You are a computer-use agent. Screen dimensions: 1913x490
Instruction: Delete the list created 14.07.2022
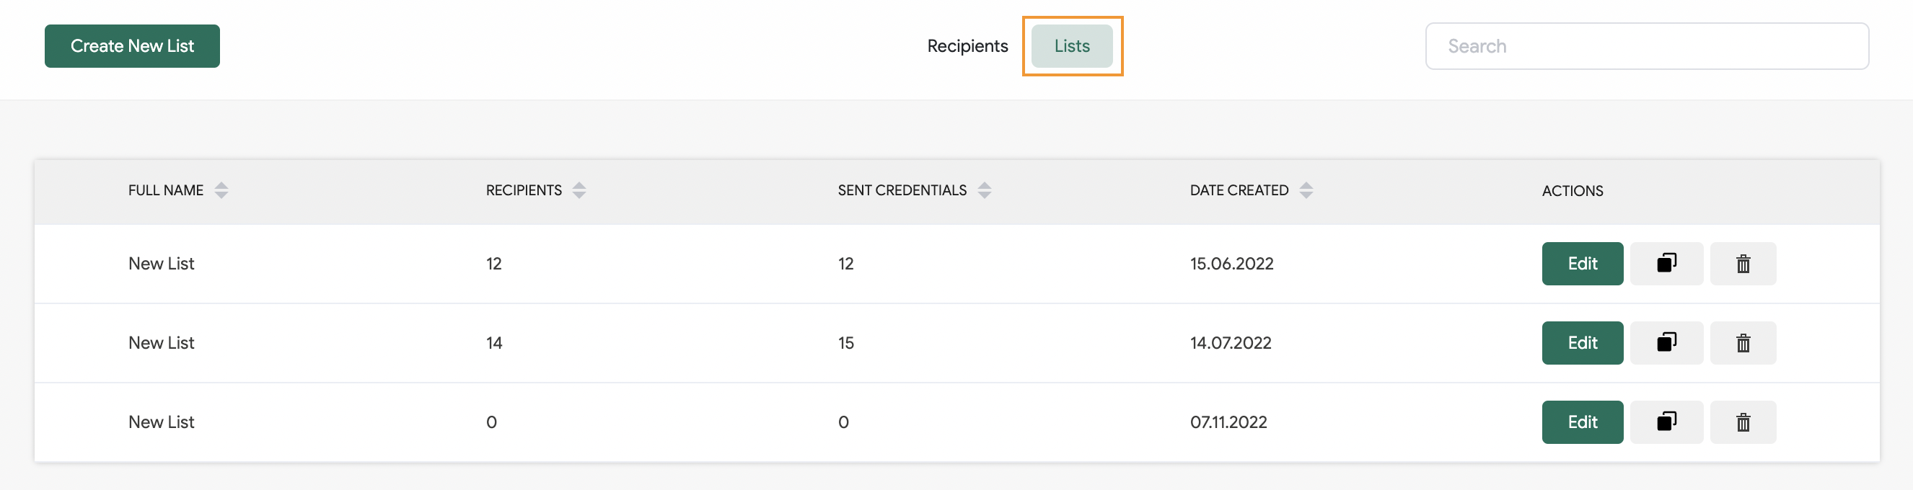tap(1743, 342)
